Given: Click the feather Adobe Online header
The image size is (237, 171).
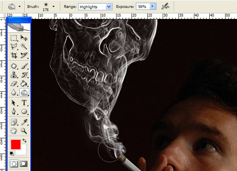Looking at the screenshot, I should (19, 28).
